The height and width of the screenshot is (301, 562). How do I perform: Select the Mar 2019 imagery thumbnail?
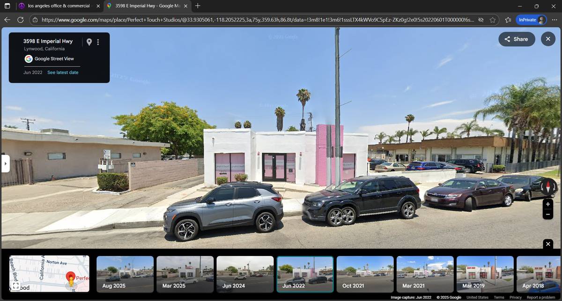pyautogui.click(x=485, y=274)
